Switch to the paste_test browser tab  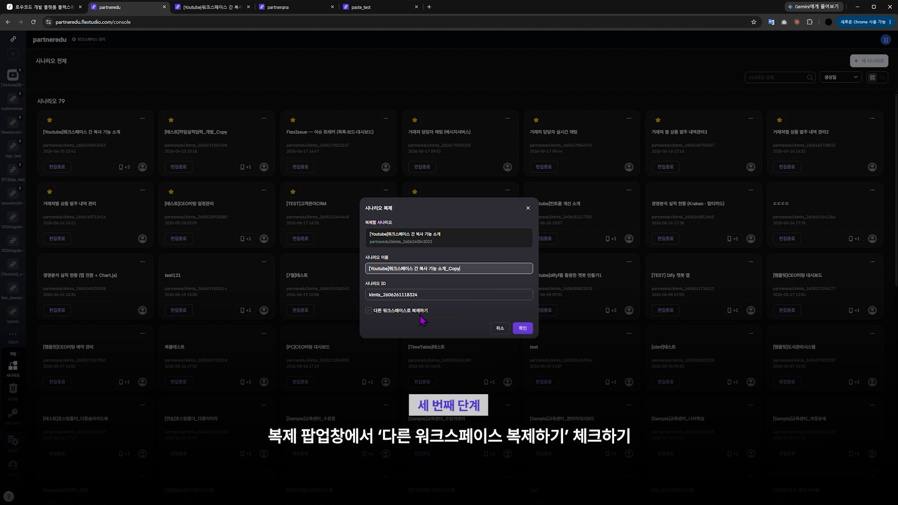[x=380, y=7]
